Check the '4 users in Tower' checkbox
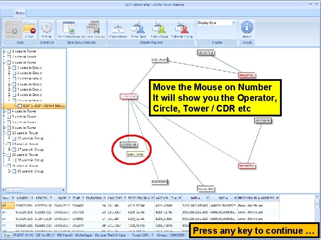 point(9,112)
